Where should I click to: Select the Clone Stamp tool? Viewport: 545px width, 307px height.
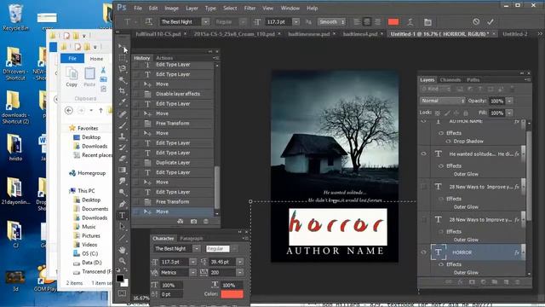122,136
